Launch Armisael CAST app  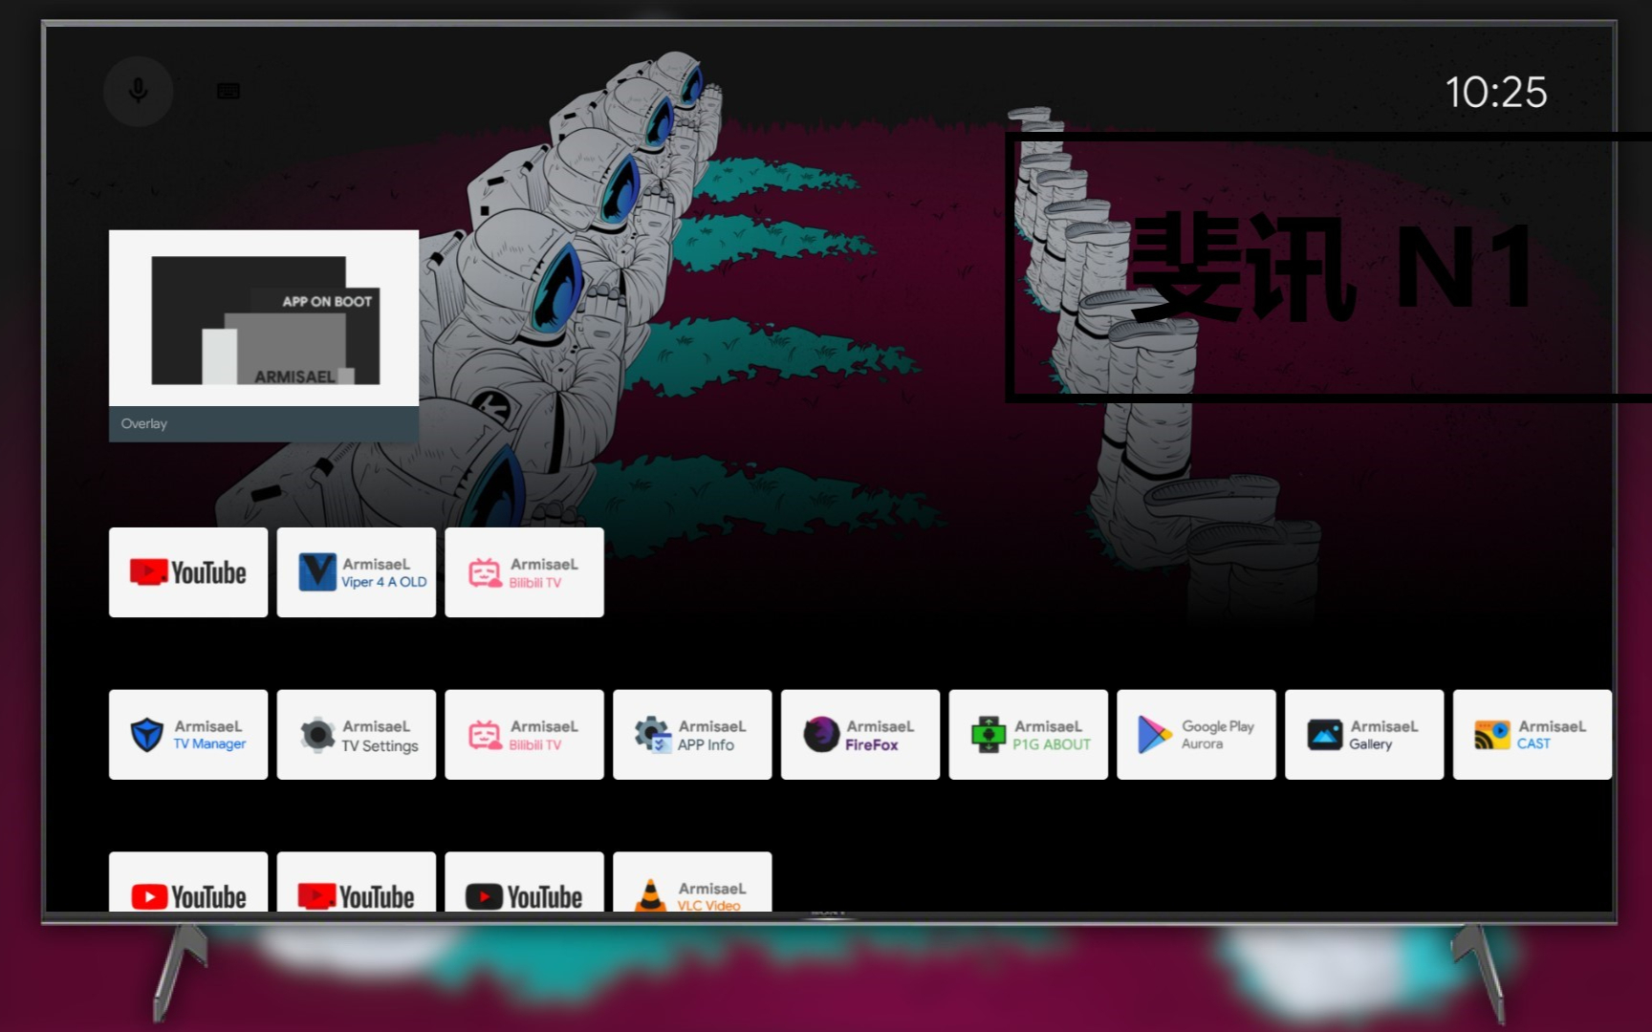1532,735
